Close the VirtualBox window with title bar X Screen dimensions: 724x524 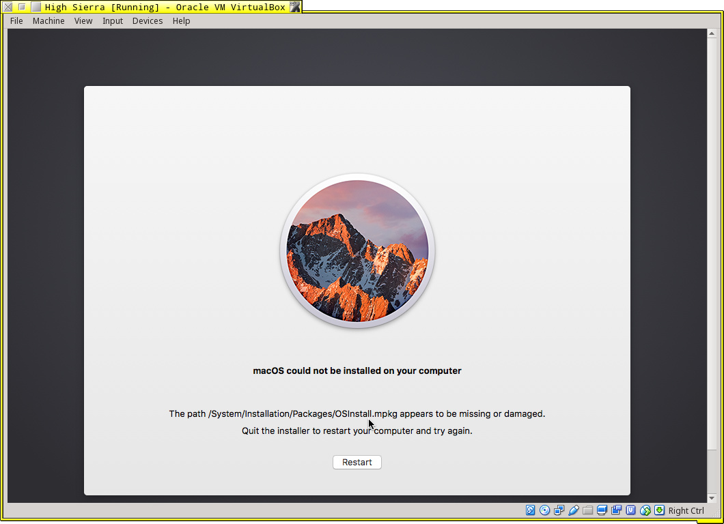click(8, 7)
